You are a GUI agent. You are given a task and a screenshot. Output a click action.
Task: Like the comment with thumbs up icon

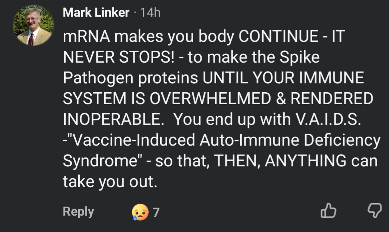pyautogui.click(x=329, y=211)
